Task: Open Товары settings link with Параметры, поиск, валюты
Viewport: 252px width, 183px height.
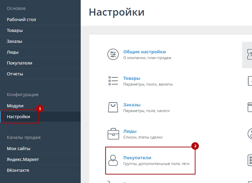Action: [x=132, y=78]
